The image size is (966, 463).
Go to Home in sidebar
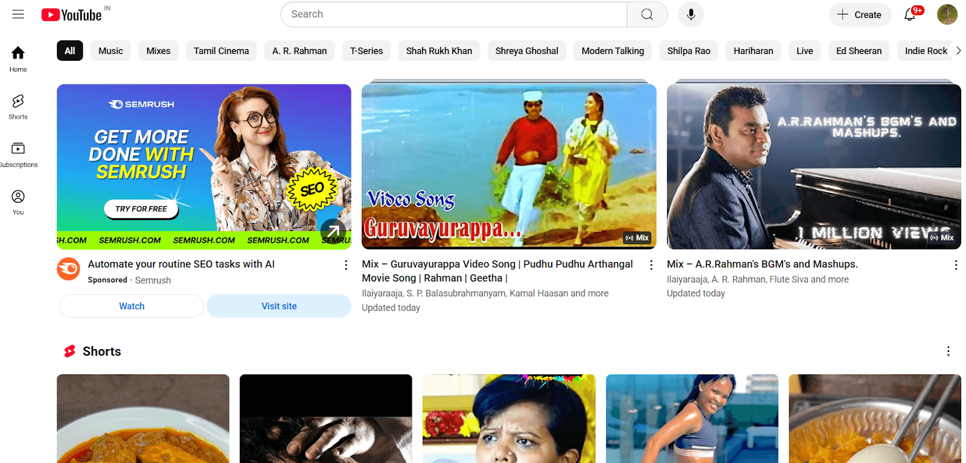pos(18,59)
